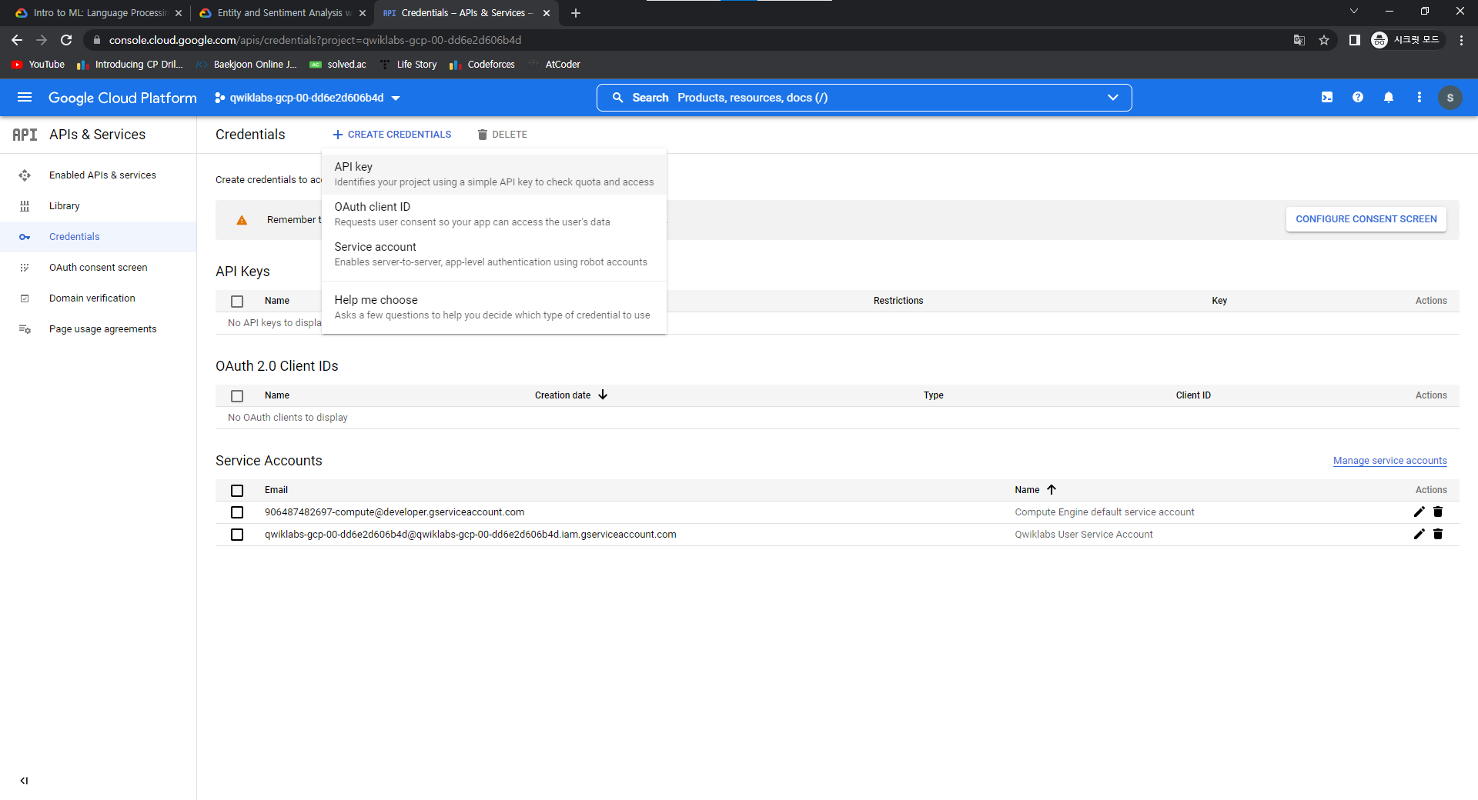The height and width of the screenshot is (800, 1478).
Task: Click CONFIGURE CONSENT SCREEN button
Action: click(x=1366, y=219)
